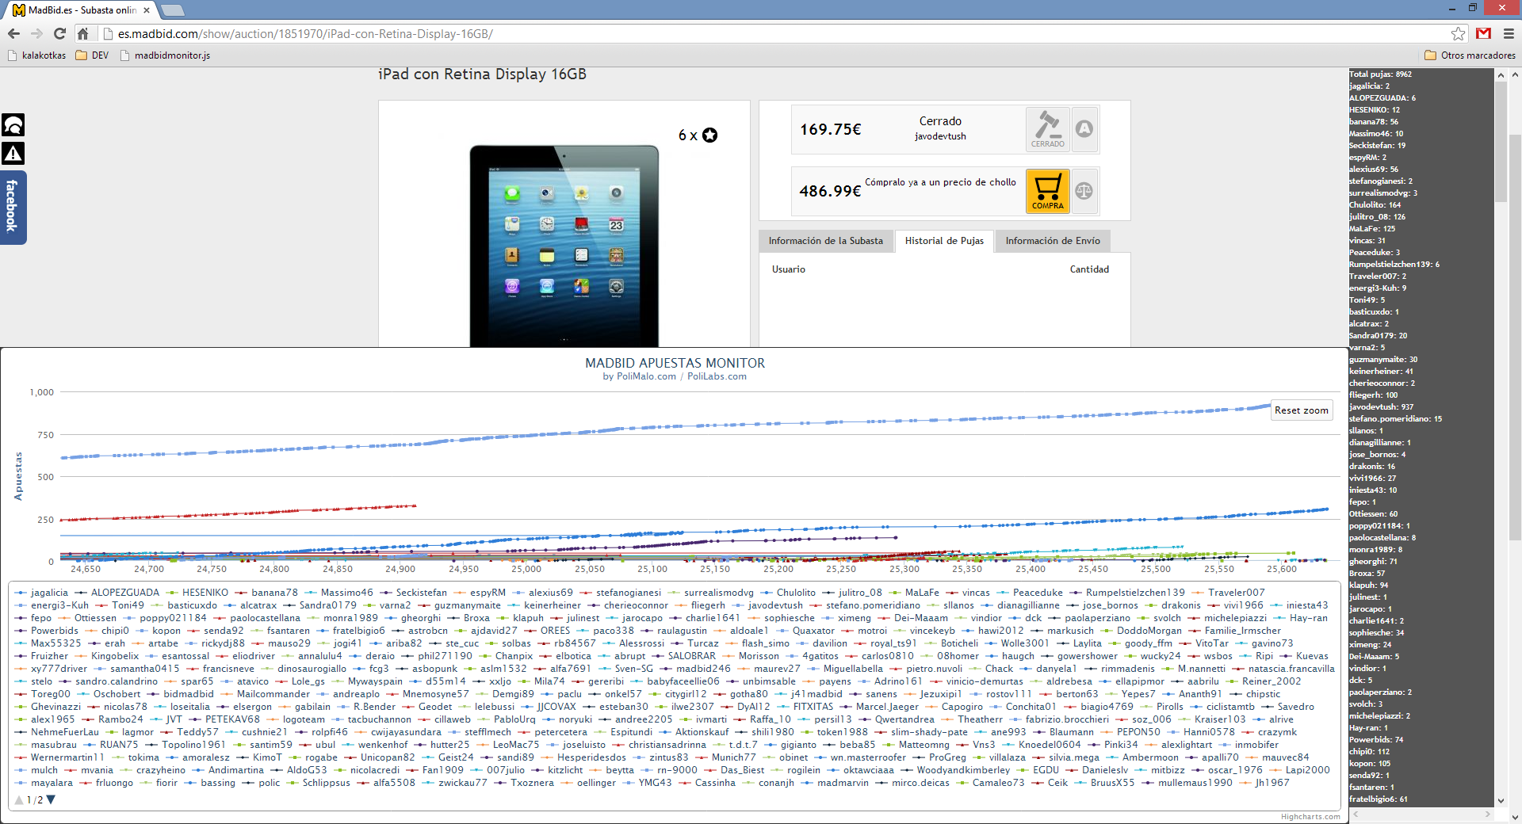Viewport: 1522px width, 824px height.
Task: Bookmark this page with the star icon
Action: [1459, 33]
